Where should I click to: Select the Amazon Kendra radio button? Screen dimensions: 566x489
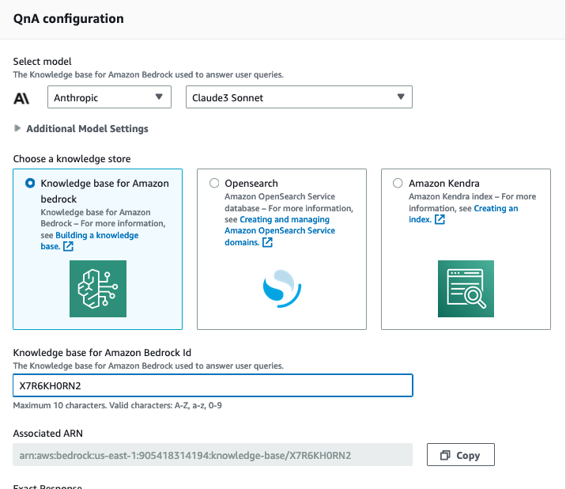click(398, 183)
